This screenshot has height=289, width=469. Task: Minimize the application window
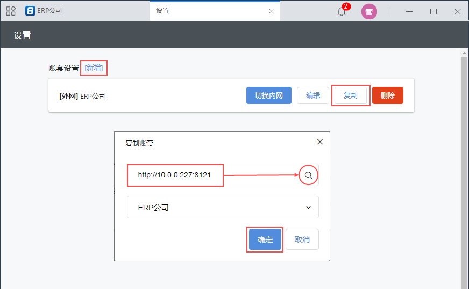[x=409, y=11]
